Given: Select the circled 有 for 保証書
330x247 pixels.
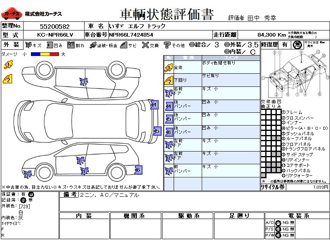Looking at the screenshot, I should click(31, 194).
